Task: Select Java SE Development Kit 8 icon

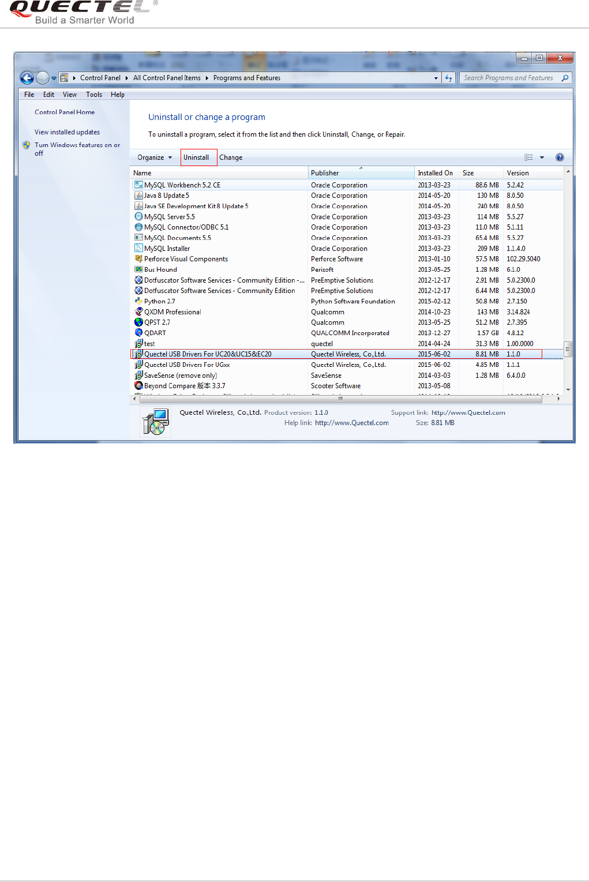Action: coord(138,206)
